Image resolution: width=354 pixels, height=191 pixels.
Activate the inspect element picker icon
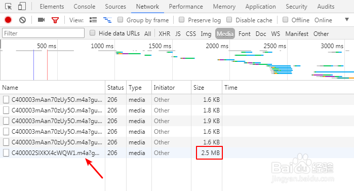coord(8,6)
